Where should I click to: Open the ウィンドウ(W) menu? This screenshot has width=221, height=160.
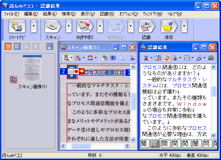click(x=153, y=14)
